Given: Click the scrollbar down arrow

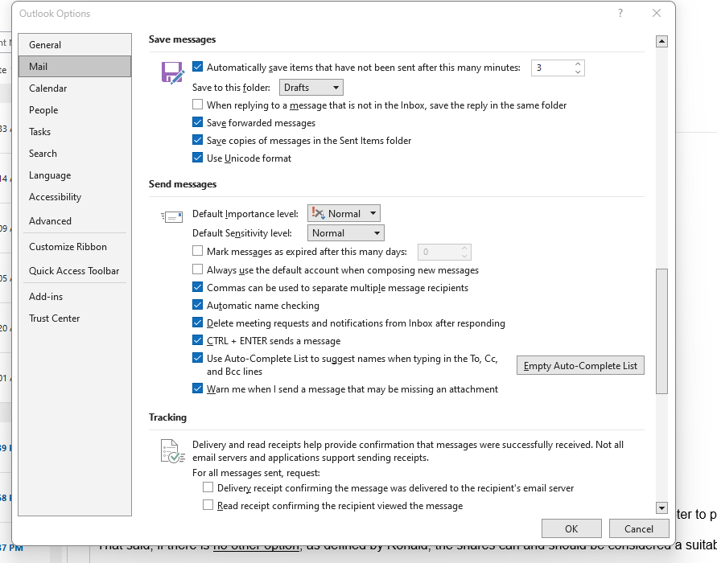Looking at the screenshot, I should 661,508.
